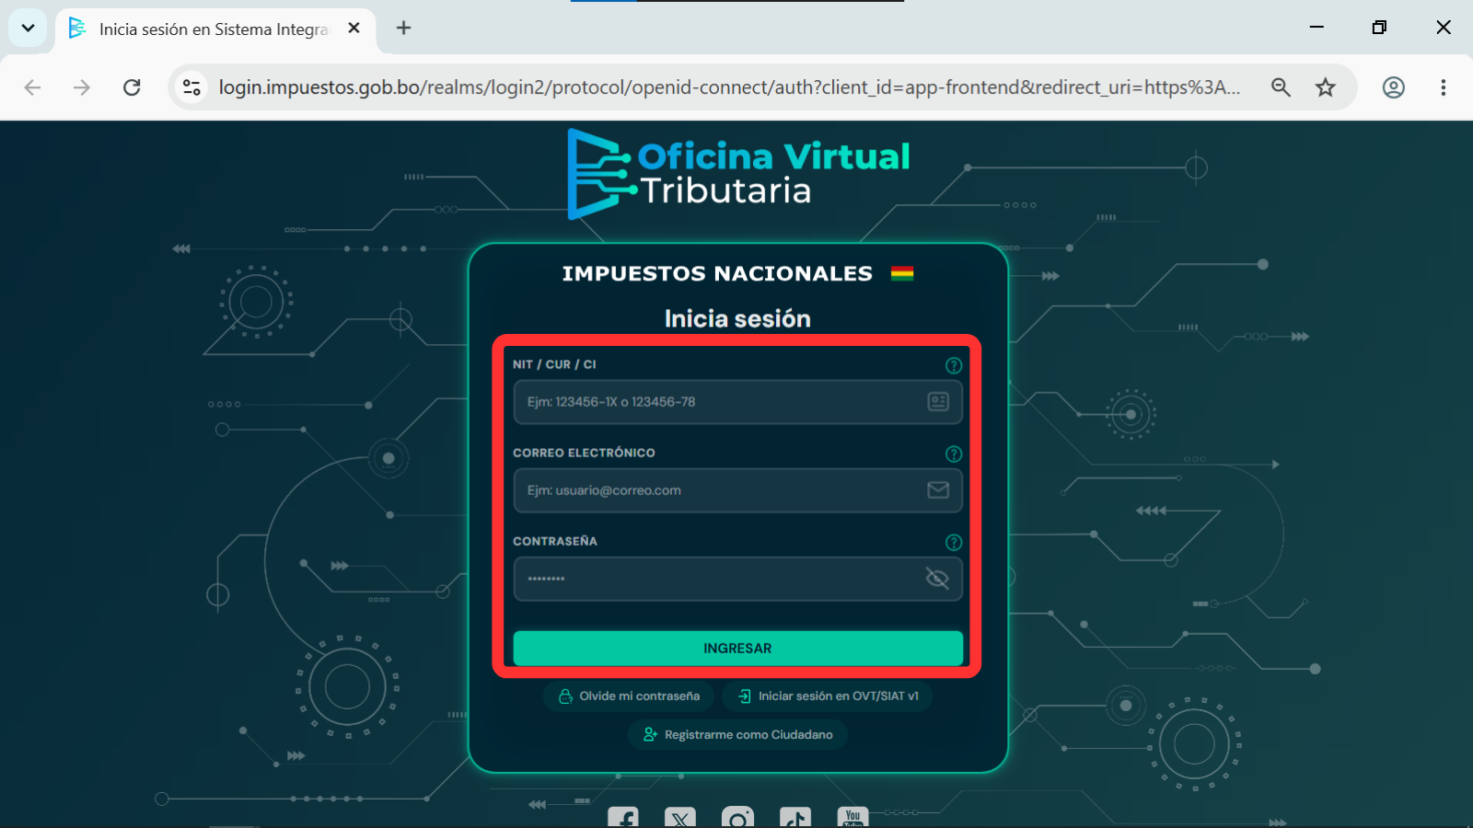Click the NIT / CUR / CI label
1473x828 pixels.
[554, 364]
